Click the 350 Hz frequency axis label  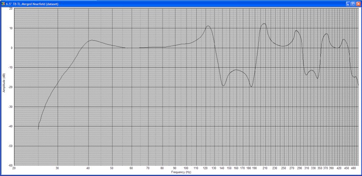320,168
